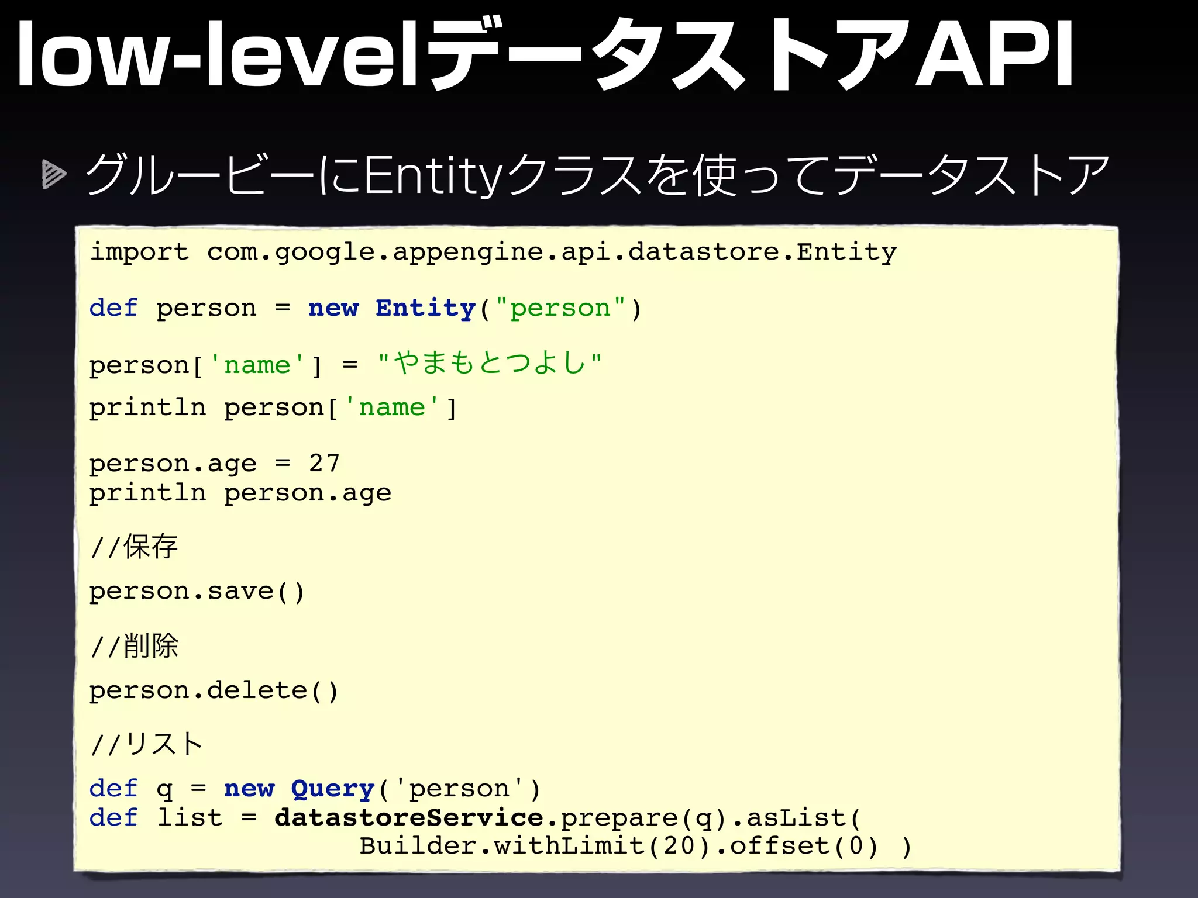Click the line 'println person.age'
Image resolution: width=1198 pixels, height=898 pixels.
240,493
